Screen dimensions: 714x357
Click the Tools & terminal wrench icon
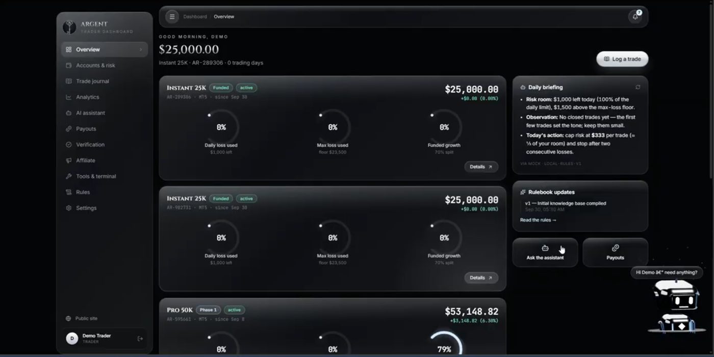pyautogui.click(x=69, y=176)
